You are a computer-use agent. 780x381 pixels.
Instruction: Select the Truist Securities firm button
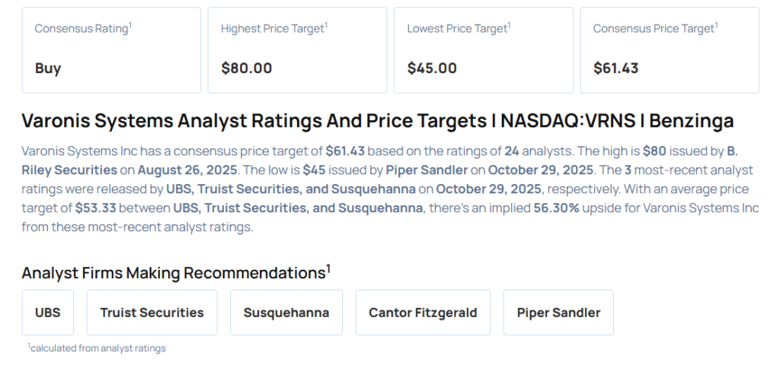[152, 313]
